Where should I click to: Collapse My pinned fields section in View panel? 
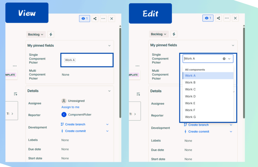(109, 46)
